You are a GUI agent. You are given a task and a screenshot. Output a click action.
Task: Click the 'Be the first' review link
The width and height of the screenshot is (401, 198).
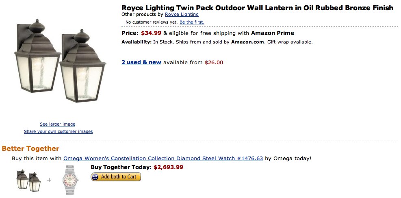(x=192, y=22)
